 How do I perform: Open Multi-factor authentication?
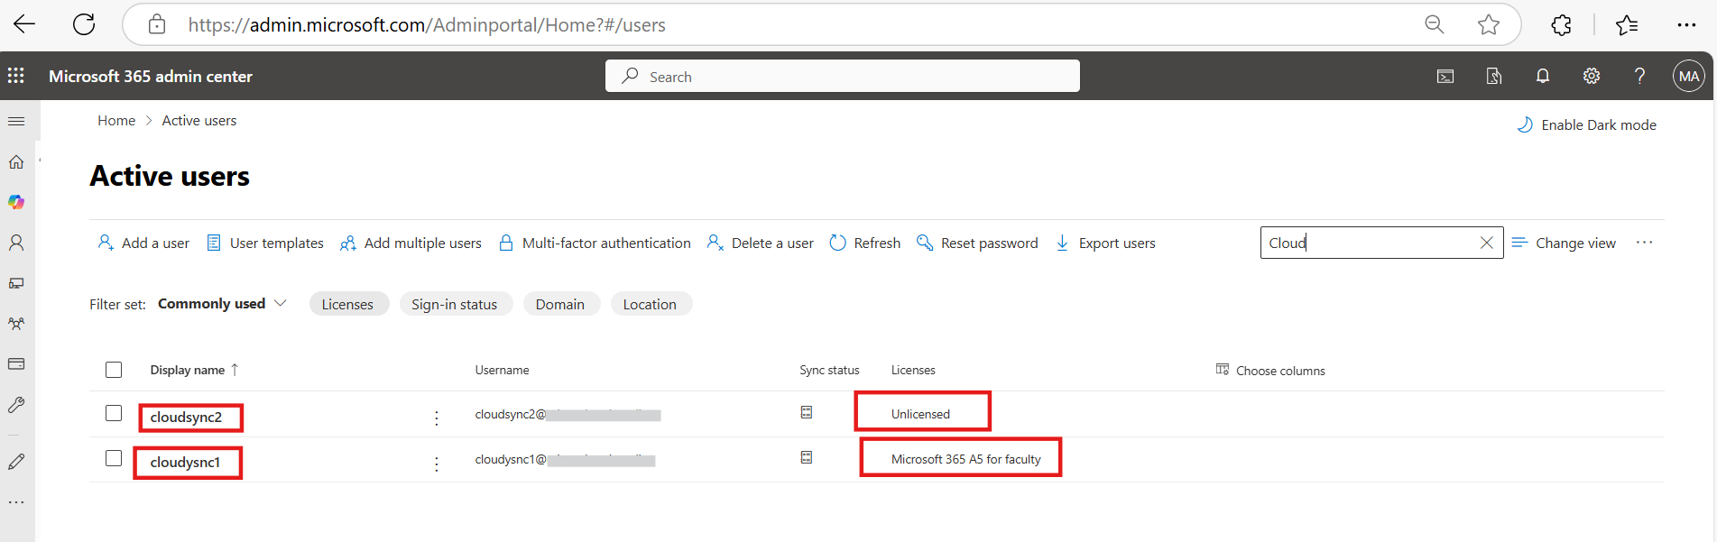tap(595, 243)
